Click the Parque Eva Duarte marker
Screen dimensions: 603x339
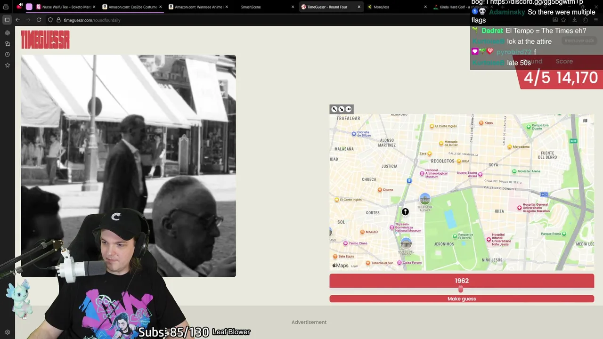529,127
